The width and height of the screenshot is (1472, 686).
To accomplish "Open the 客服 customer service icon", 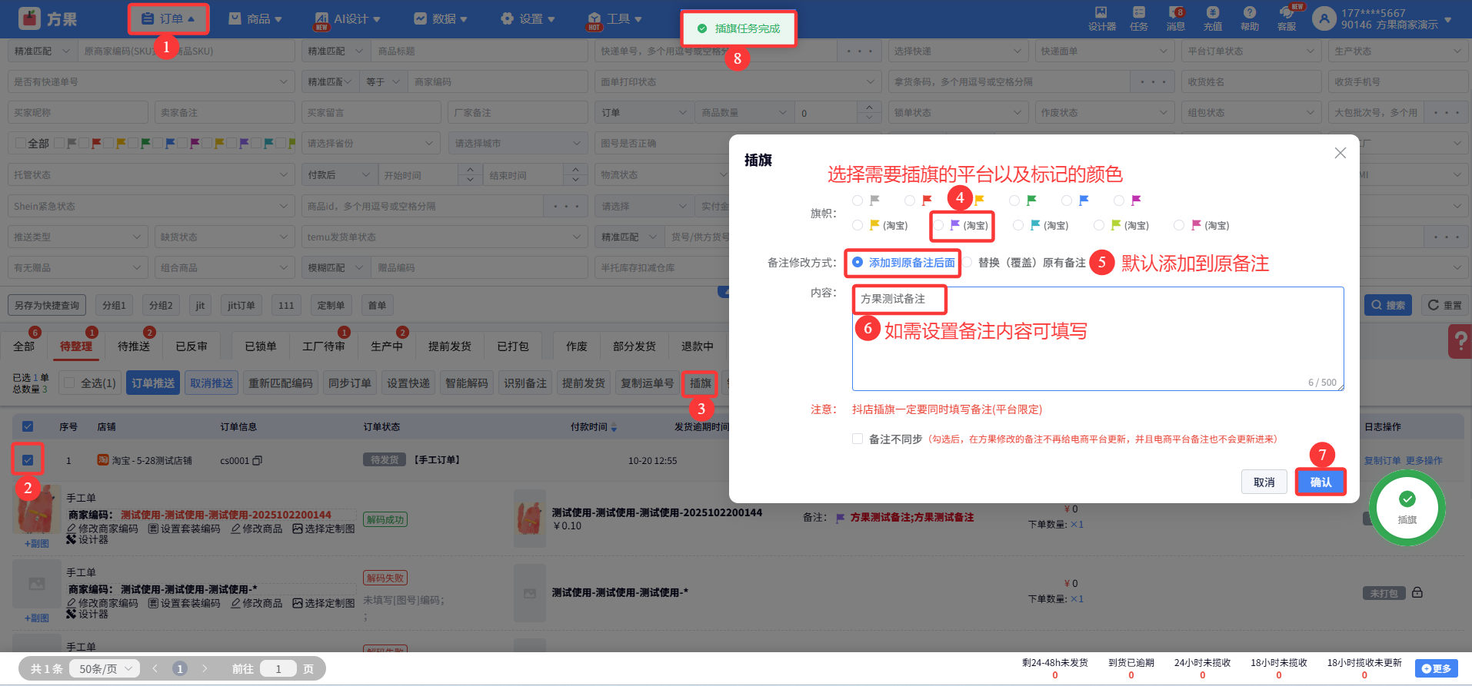I will tap(1287, 18).
